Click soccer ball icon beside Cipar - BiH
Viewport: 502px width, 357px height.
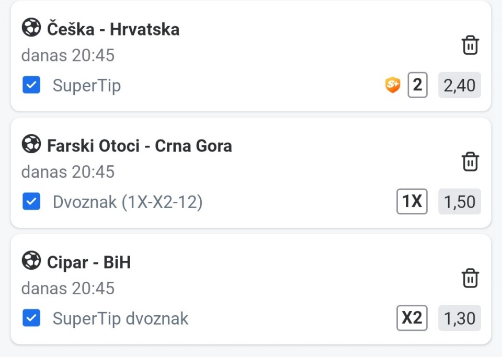coord(31,261)
